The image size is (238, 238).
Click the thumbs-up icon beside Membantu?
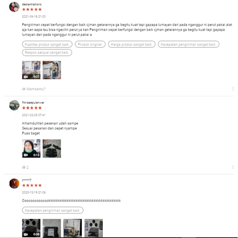(24, 89)
